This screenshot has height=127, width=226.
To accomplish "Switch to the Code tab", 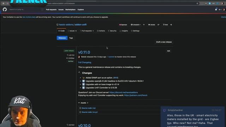I will [61, 31].
